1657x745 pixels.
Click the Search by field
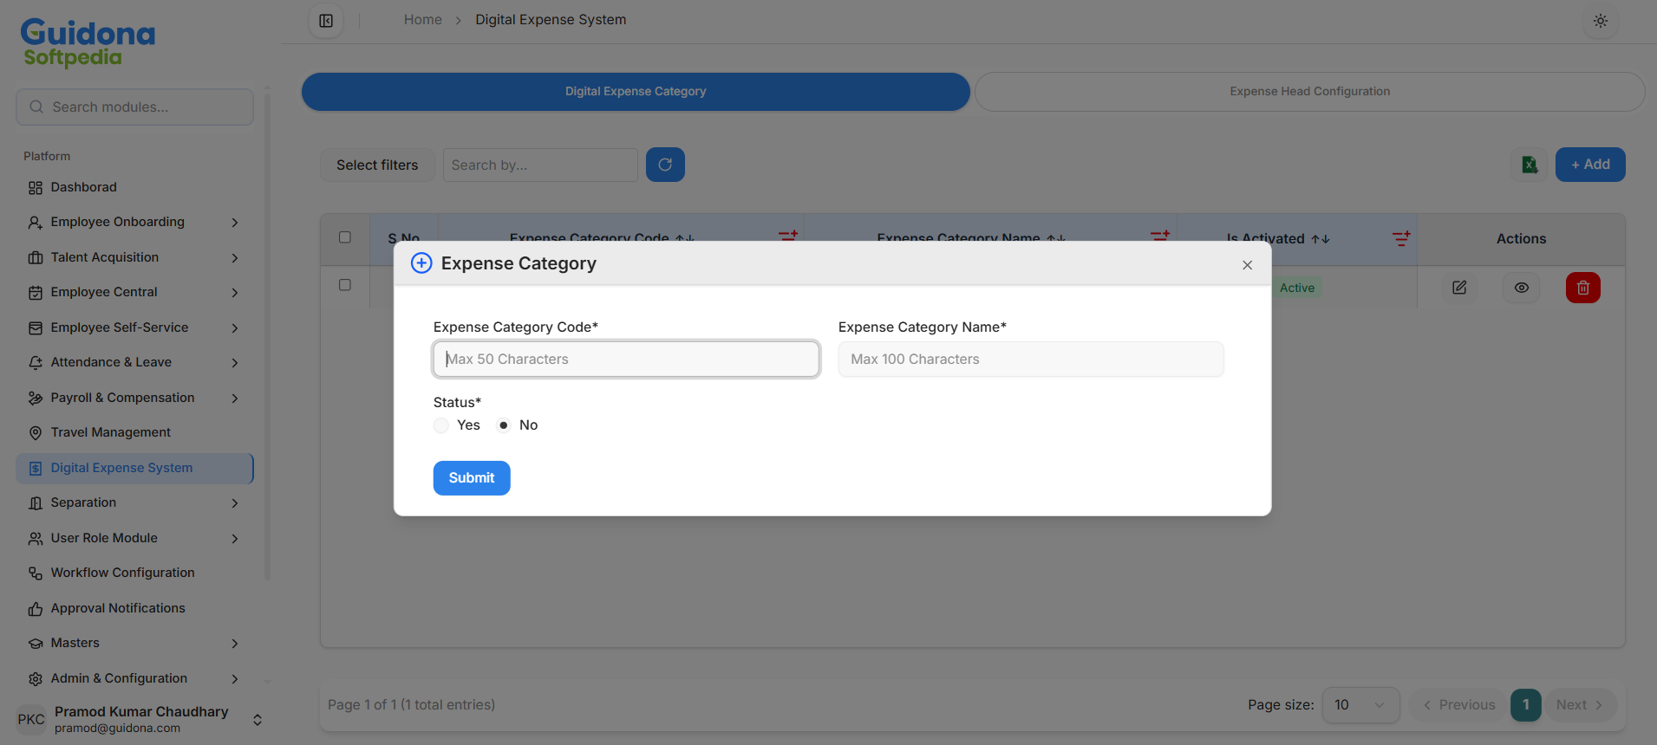[x=540, y=165]
